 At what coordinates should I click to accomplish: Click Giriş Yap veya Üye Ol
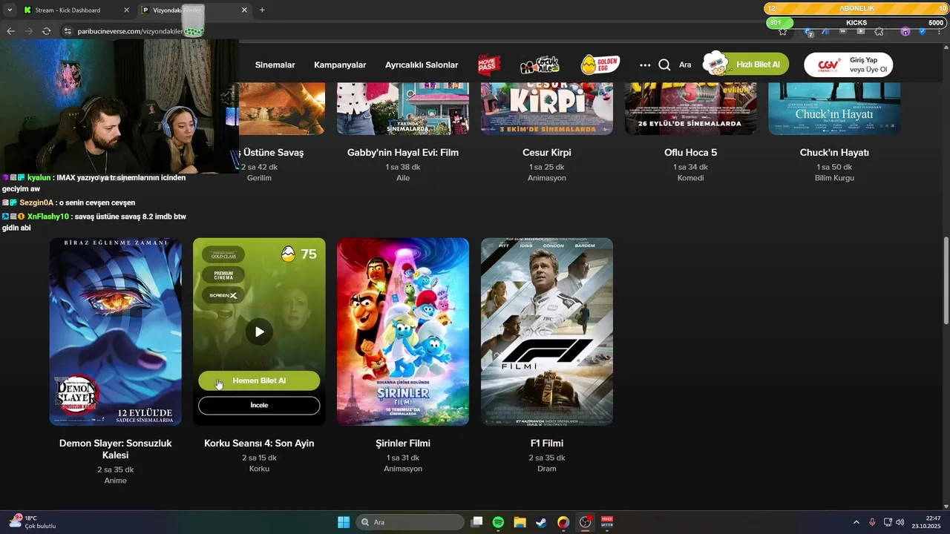click(848, 65)
